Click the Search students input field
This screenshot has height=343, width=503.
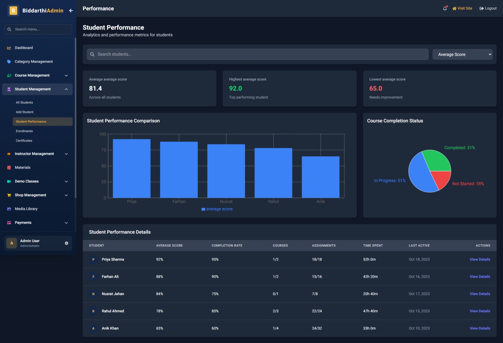257,54
